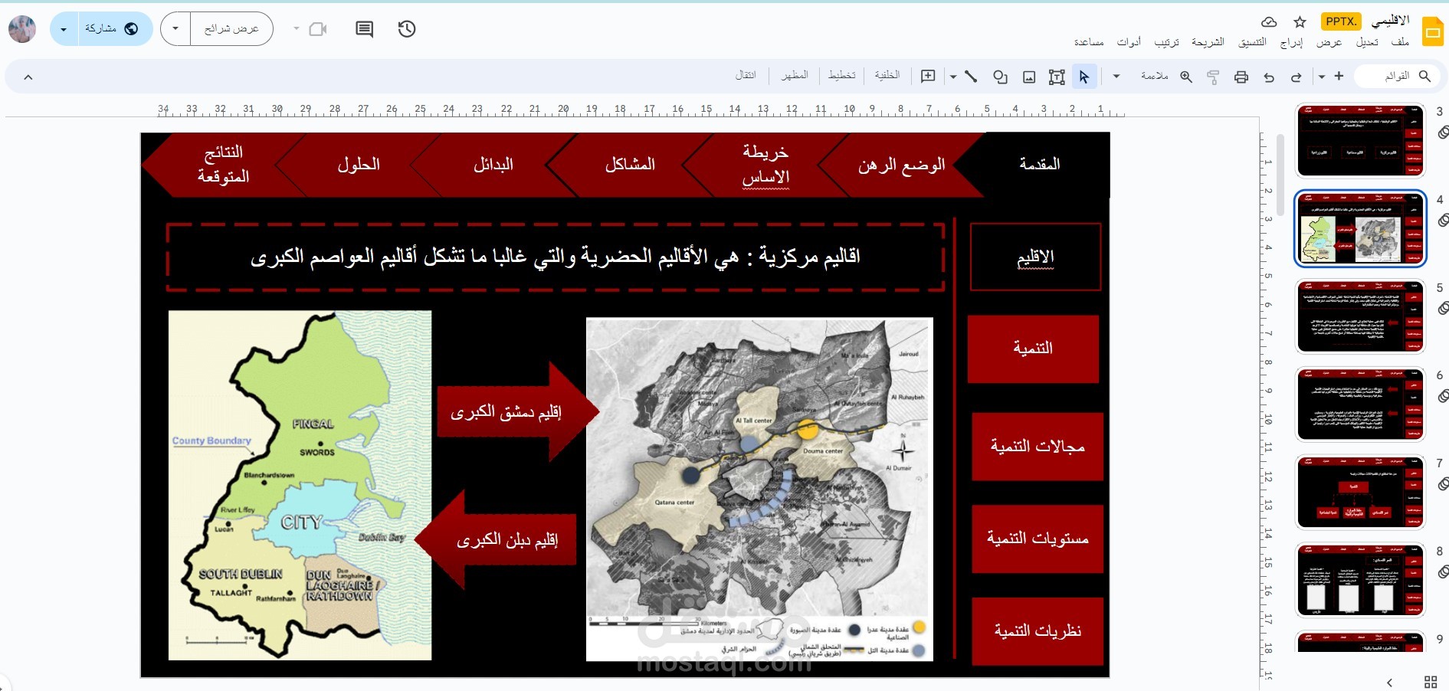Open the التنسيق (Format) menu
Screen dimensions: 1449x691
click(1253, 42)
